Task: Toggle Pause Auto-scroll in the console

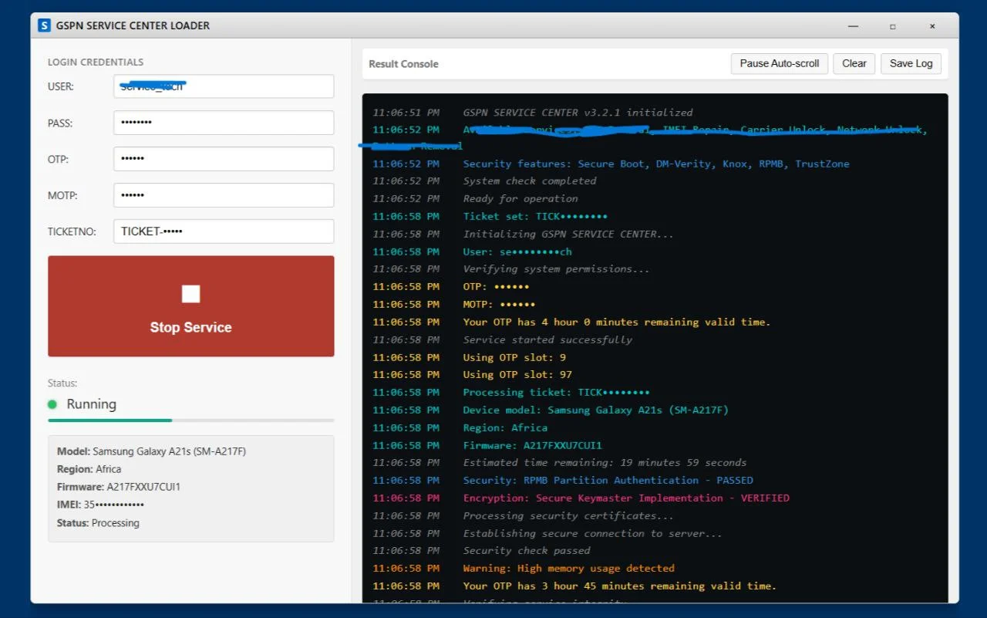Action: click(779, 63)
